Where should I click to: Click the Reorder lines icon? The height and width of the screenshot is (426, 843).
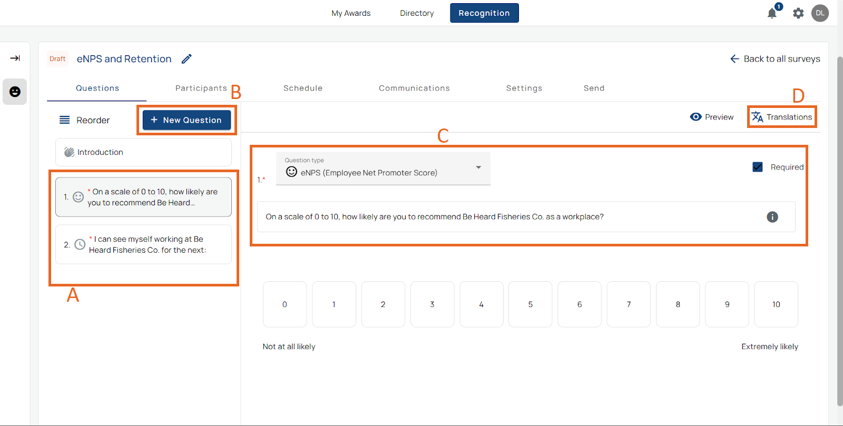point(64,120)
